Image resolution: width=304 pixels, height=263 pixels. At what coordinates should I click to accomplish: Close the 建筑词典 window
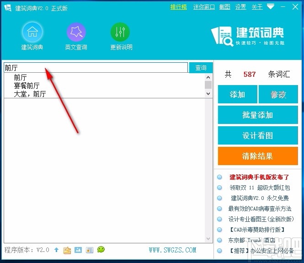click(295, 7)
